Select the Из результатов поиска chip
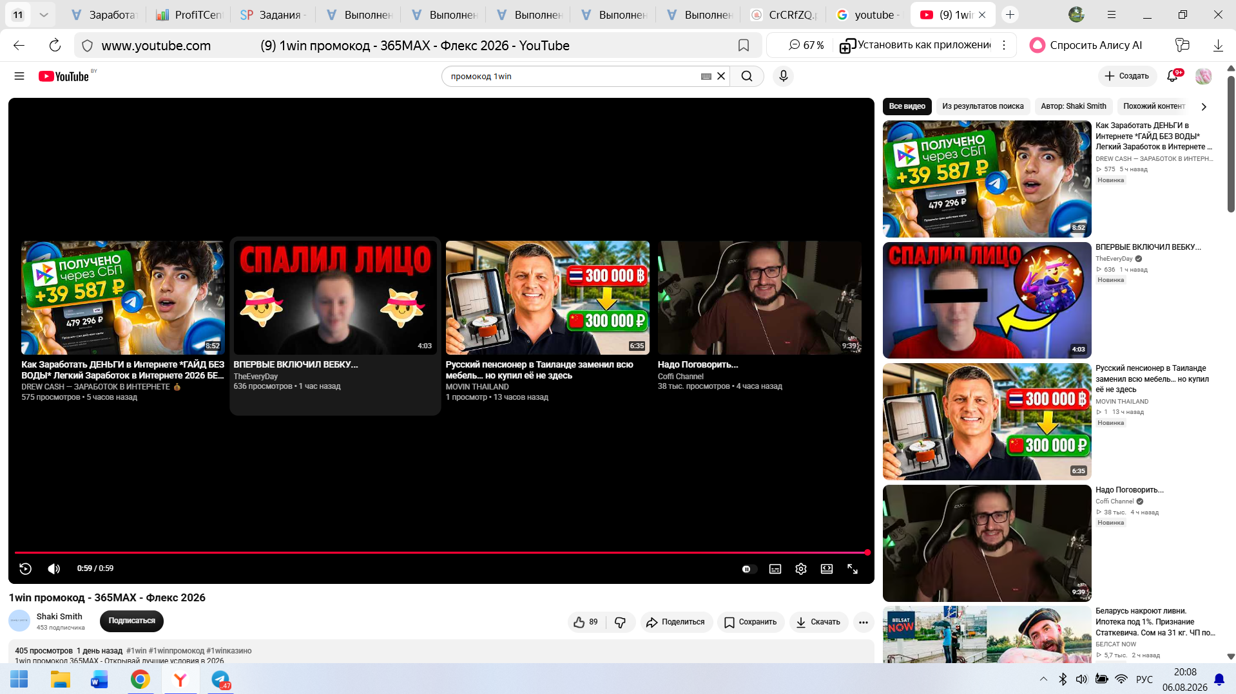1236x694 pixels. tap(983, 106)
